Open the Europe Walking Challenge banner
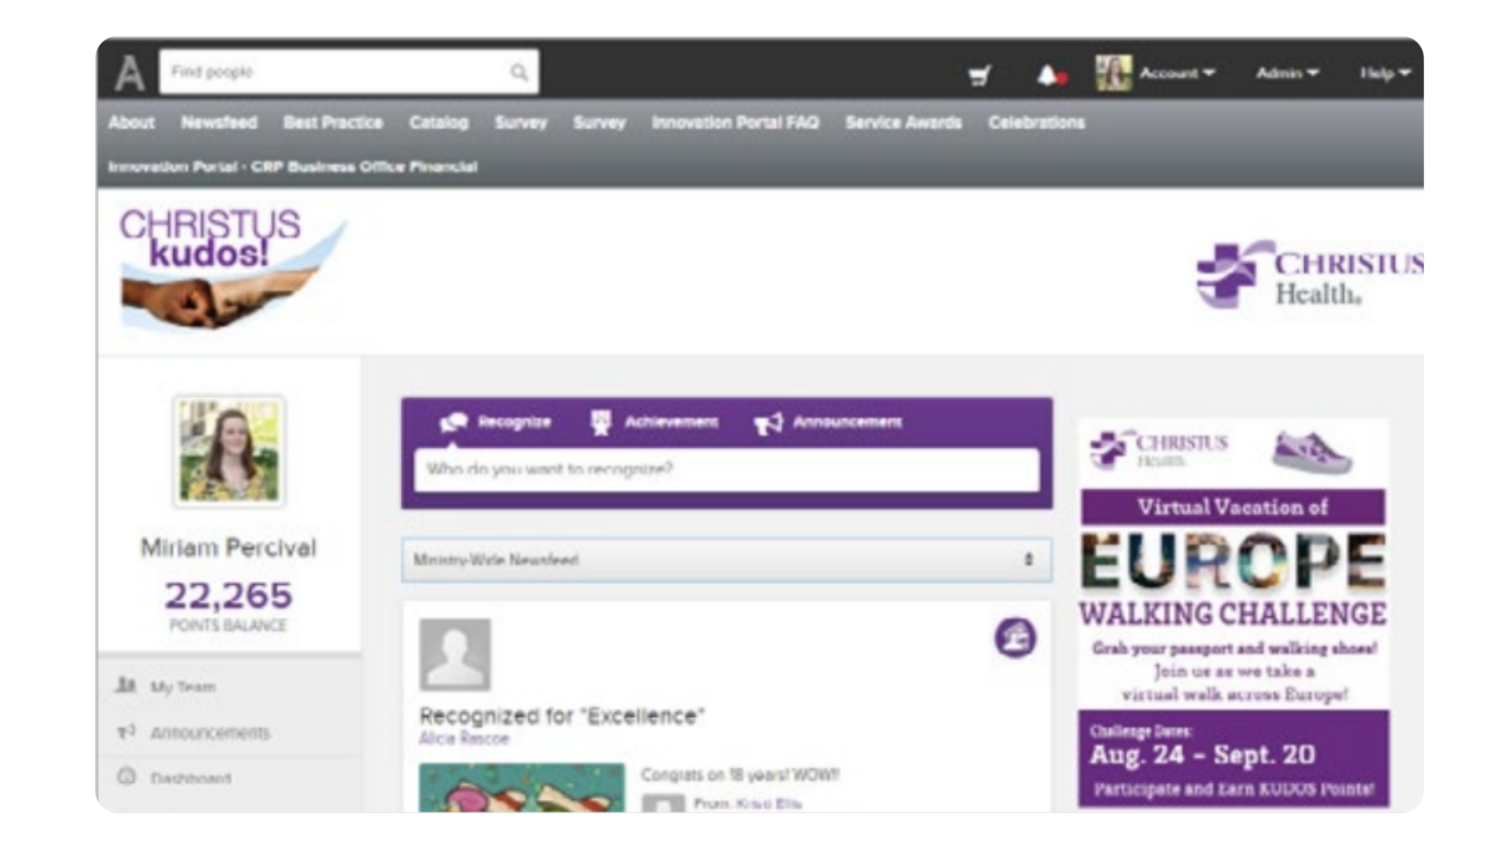 tap(1233, 613)
